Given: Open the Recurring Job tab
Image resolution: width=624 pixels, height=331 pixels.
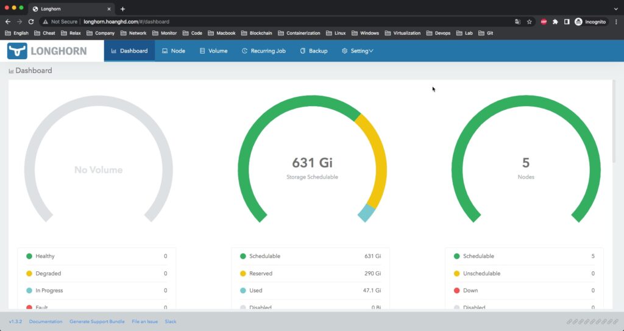Looking at the screenshot, I should (263, 51).
